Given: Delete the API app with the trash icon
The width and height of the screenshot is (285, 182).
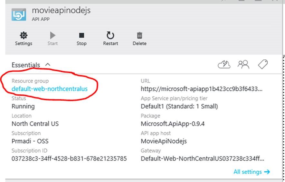Looking at the screenshot, I should 139,39.
